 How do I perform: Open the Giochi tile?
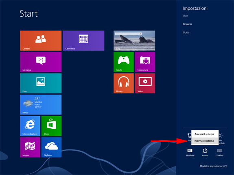pyautogui.click(x=124, y=62)
